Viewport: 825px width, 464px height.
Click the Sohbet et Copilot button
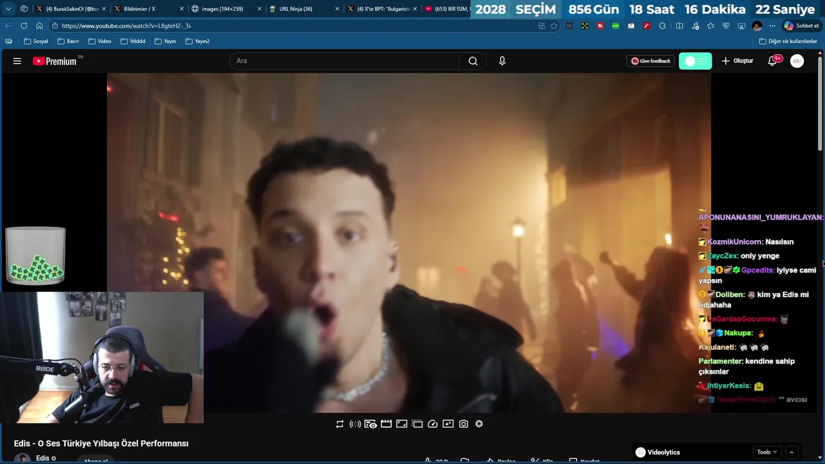pyautogui.click(x=801, y=26)
